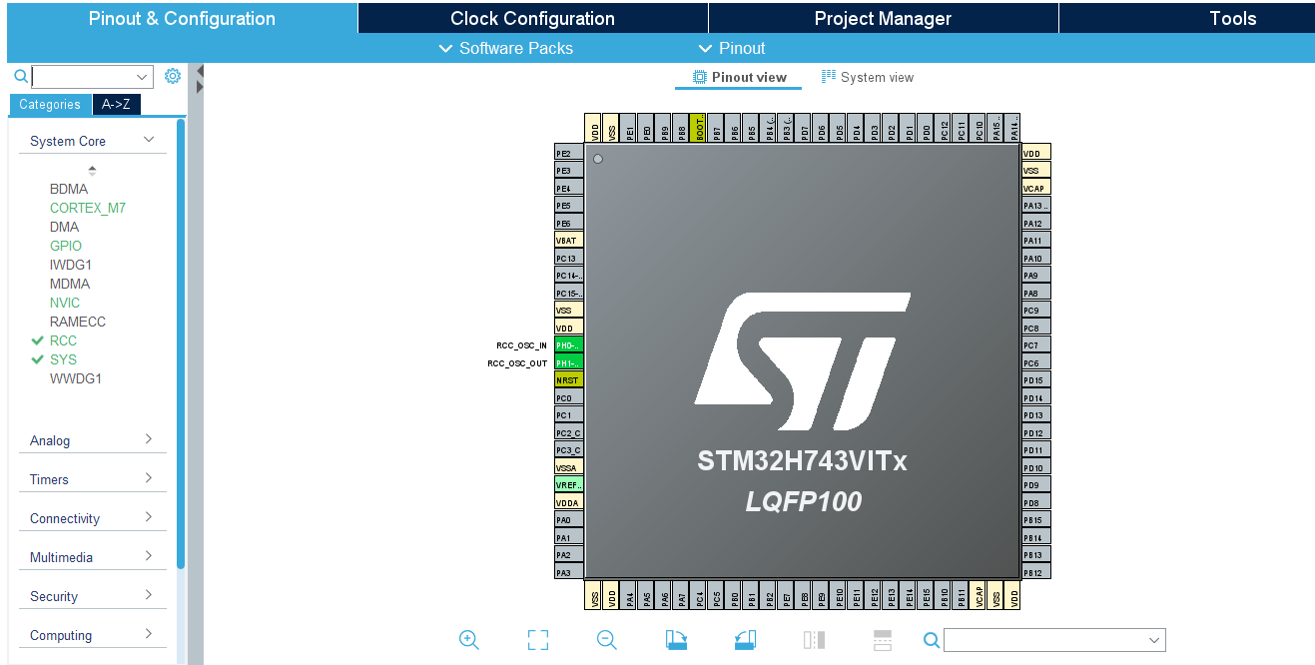Screen dimensions: 1315x665
Task: Select RAMECC in System Core list
Action: coord(78,322)
